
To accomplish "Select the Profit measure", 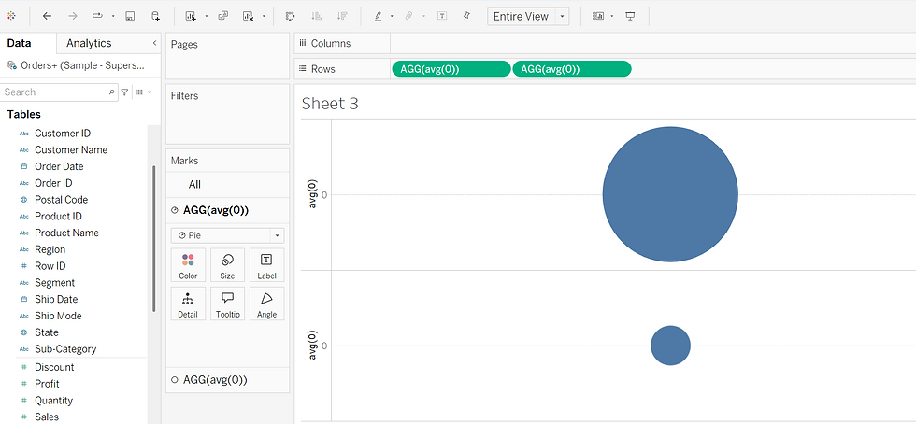I will 47,384.
